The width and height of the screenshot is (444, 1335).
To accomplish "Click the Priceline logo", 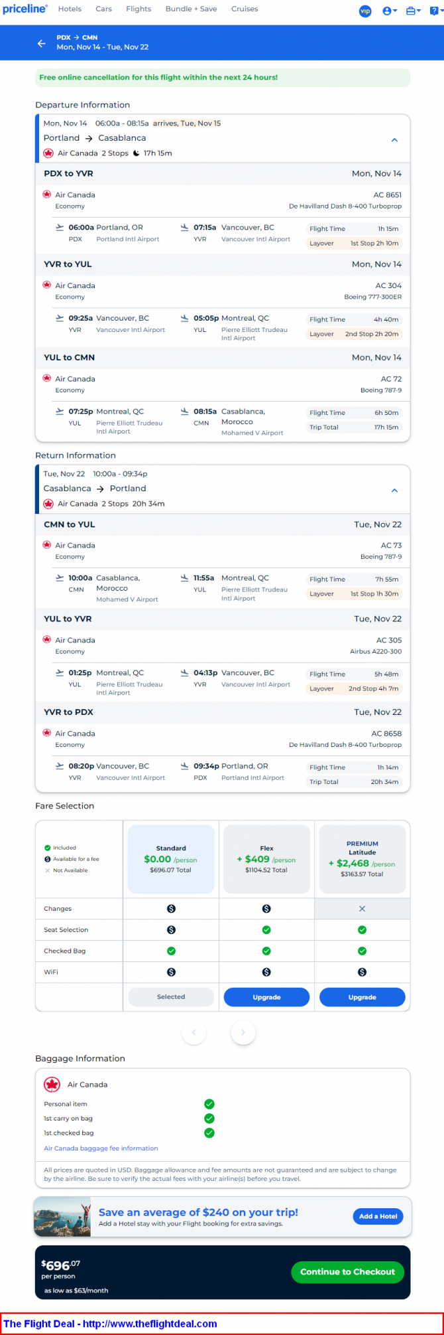I will (25, 9).
